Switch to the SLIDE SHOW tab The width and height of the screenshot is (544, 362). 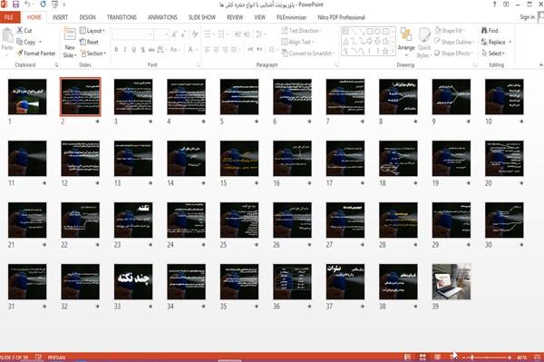[202, 17]
